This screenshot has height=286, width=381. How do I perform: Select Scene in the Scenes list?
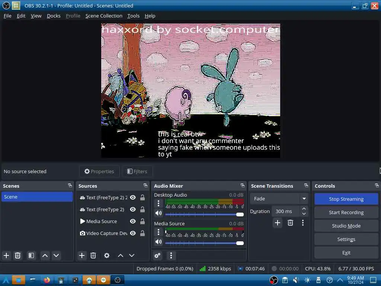[x=37, y=197]
